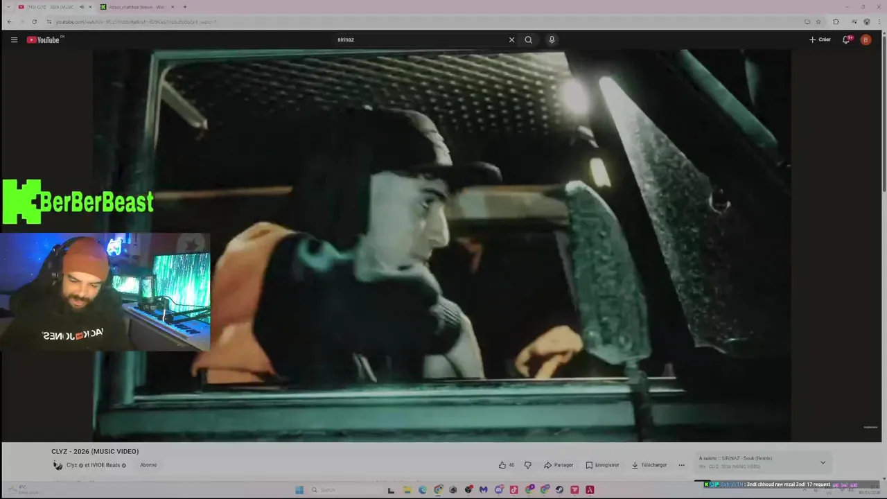Expand the À suivre playlist panel chevron
887x499 pixels.
823,462
